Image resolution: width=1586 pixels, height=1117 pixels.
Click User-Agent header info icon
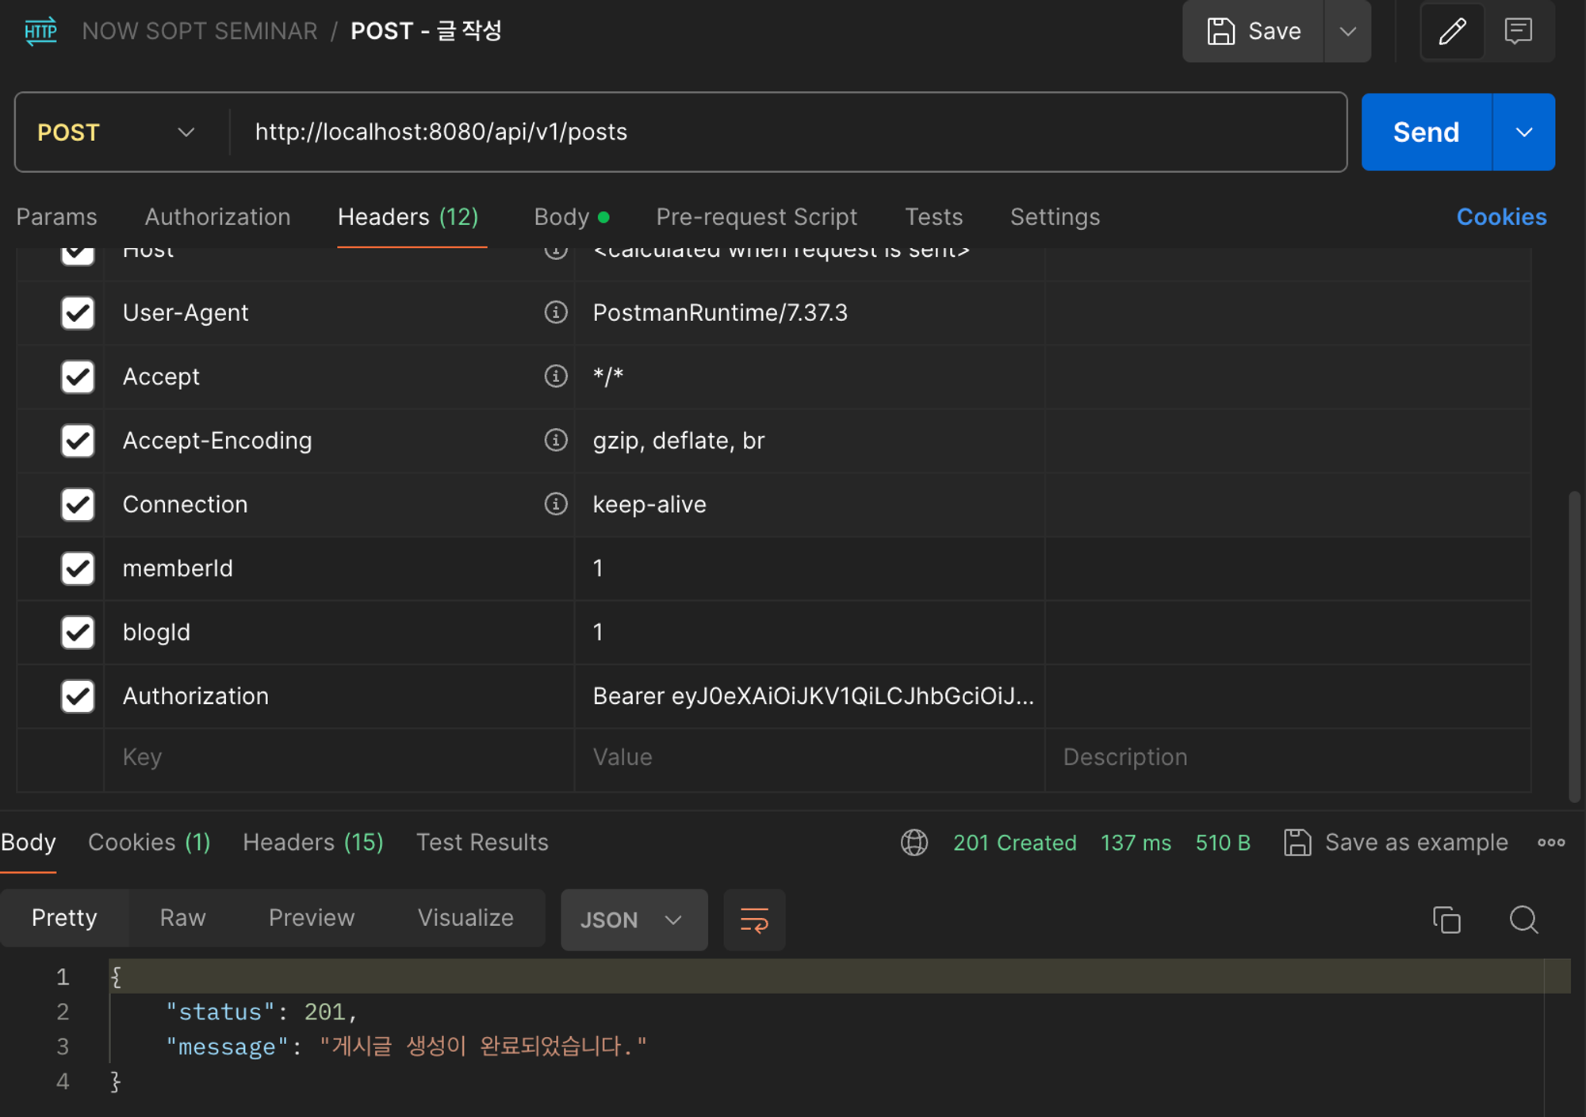tap(556, 312)
